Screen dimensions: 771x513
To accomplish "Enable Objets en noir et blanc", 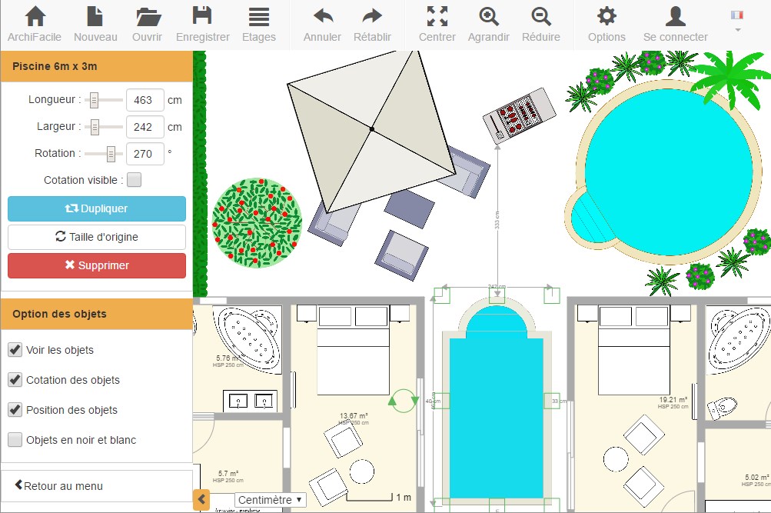I will click(x=15, y=440).
